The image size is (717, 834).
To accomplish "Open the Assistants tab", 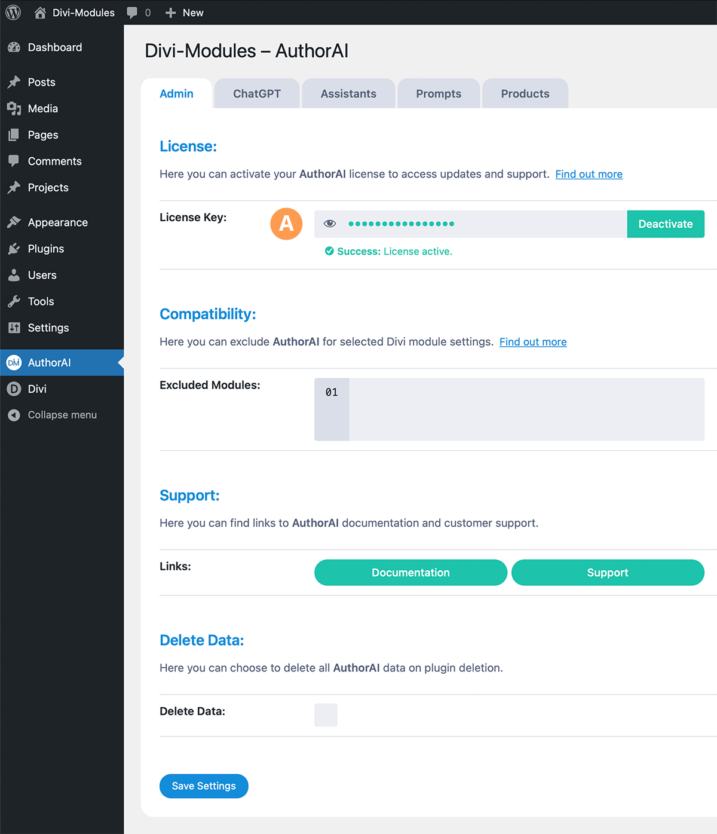I will coord(348,94).
